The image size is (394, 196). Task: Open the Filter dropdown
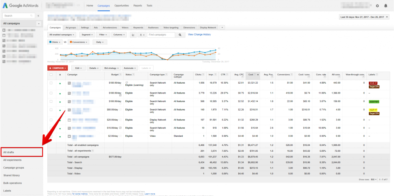103,35
